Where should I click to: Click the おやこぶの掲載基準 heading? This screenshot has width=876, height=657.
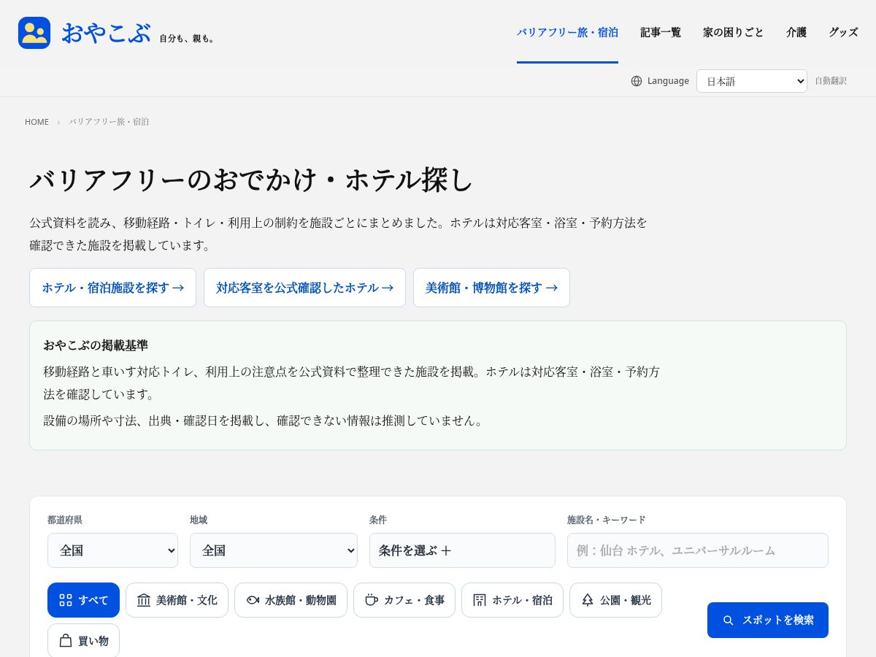(x=96, y=345)
